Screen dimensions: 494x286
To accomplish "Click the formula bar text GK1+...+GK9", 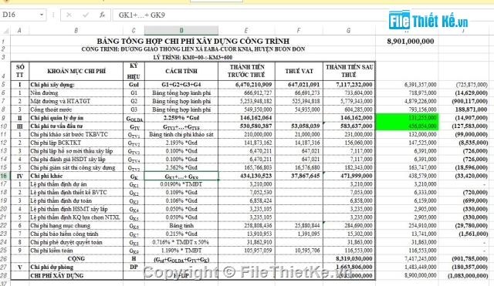I will click(141, 15).
